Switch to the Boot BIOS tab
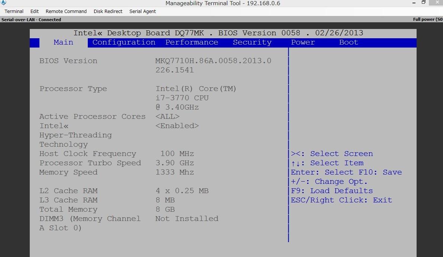 click(x=349, y=42)
